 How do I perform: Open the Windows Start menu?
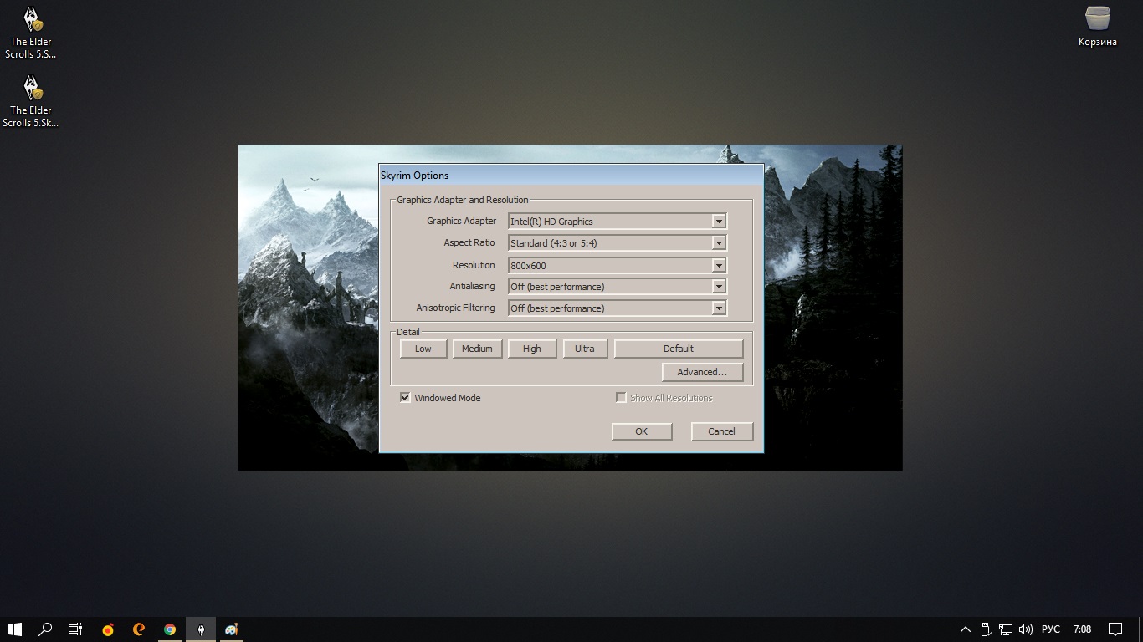point(14,629)
